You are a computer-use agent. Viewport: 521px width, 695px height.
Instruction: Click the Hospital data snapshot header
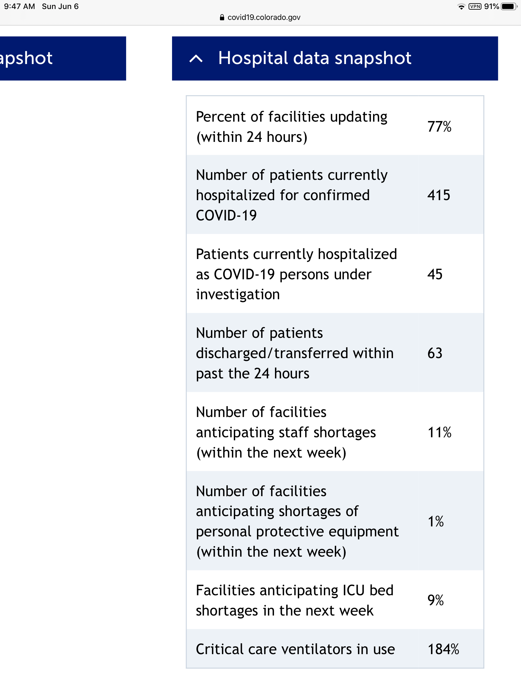(335, 58)
